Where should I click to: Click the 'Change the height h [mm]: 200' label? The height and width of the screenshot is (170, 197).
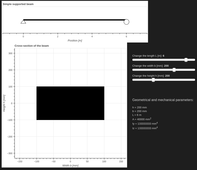[x=151, y=76]
